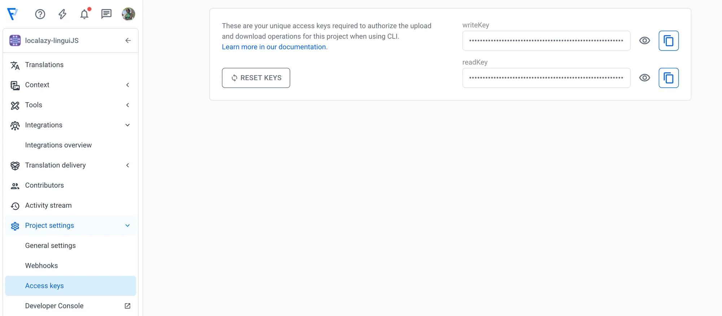Copy the readKey to clipboard
Image resolution: width=722 pixels, height=316 pixels.
pos(669,78)
